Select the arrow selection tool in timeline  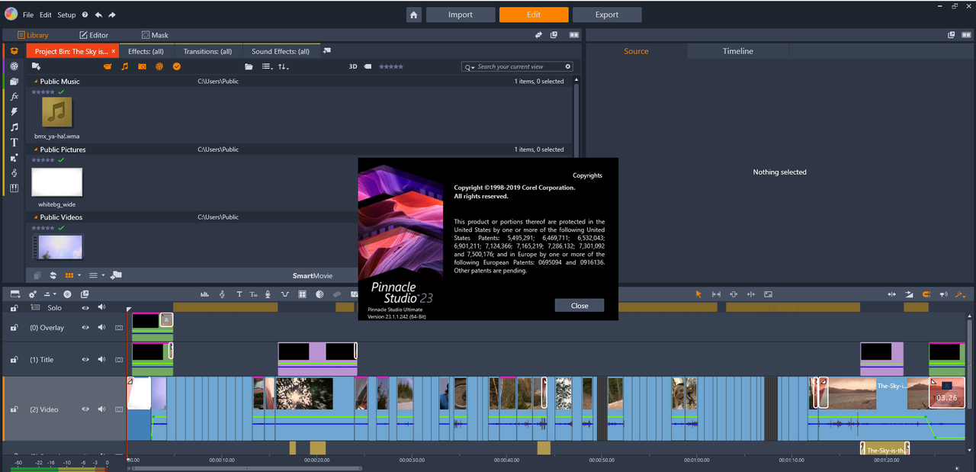698,294
